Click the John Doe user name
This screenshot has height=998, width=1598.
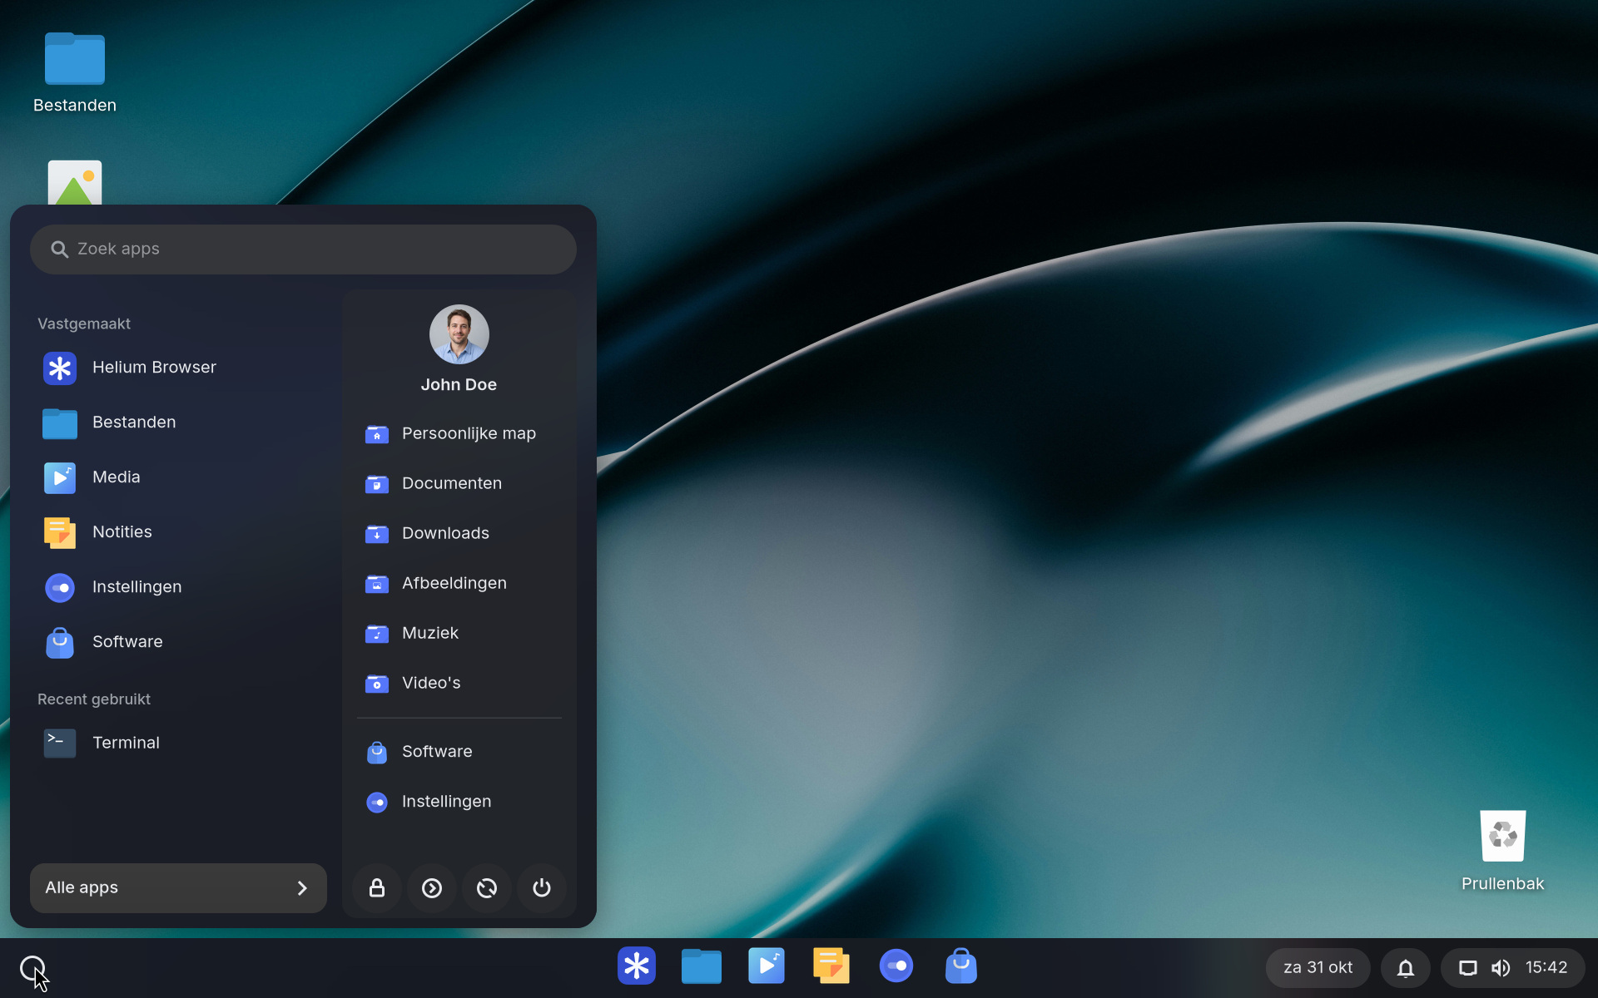[x=459, y=385]
